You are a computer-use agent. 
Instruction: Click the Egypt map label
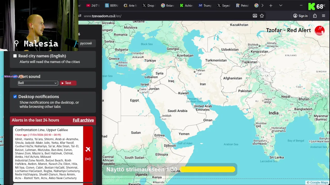click(134, 100)
